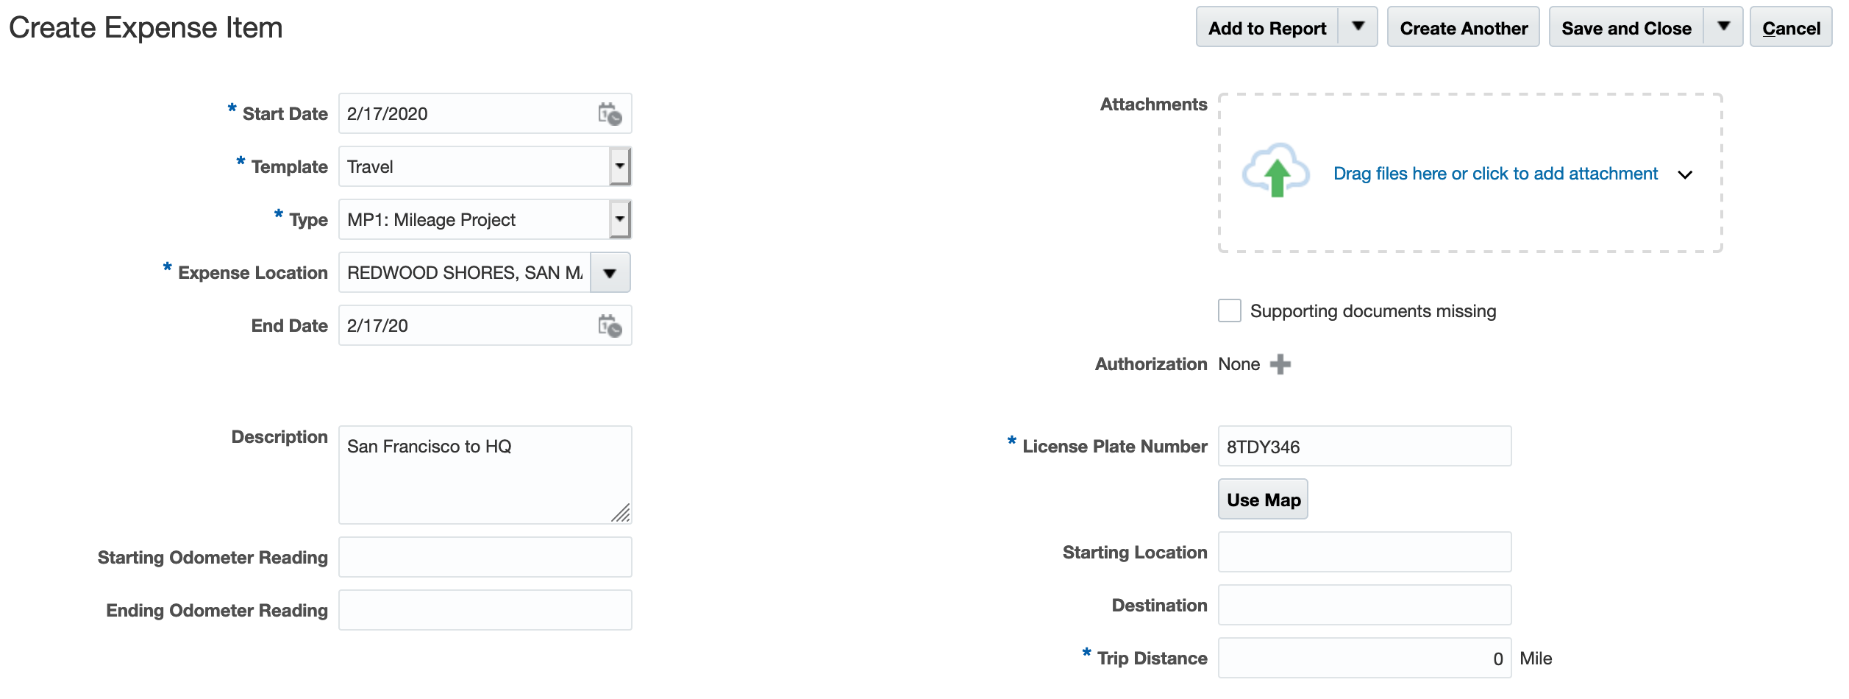This screenshot has width=1849, height=699.
Task: Open the Start Date calendar picker
Action: point(609,114)
